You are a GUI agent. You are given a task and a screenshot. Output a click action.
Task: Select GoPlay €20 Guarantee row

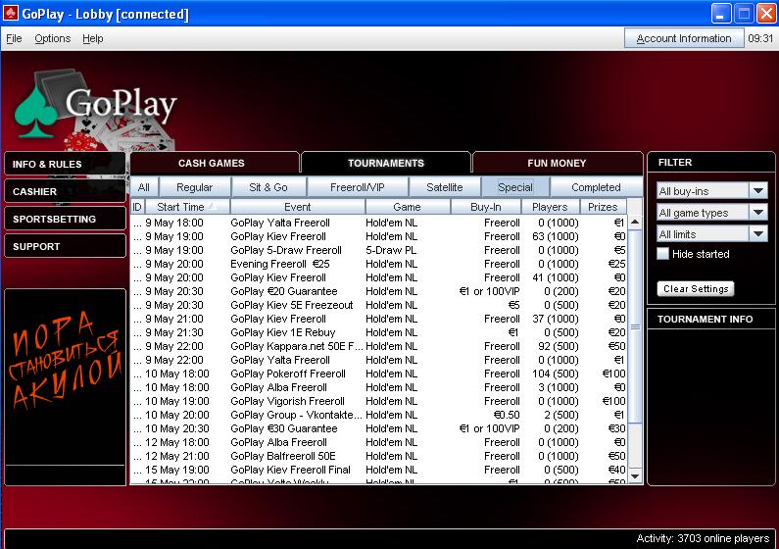point(379,291)
